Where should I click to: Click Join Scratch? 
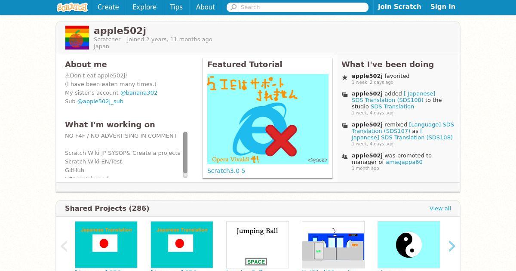(x=399, y=7)
